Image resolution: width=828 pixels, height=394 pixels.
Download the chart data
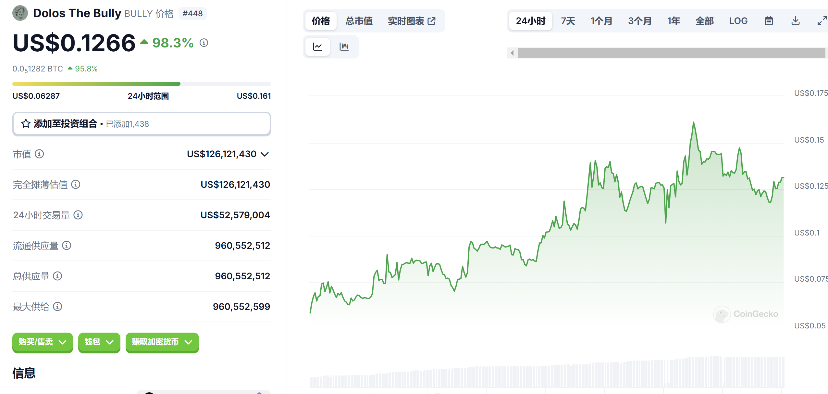(795, 21)
